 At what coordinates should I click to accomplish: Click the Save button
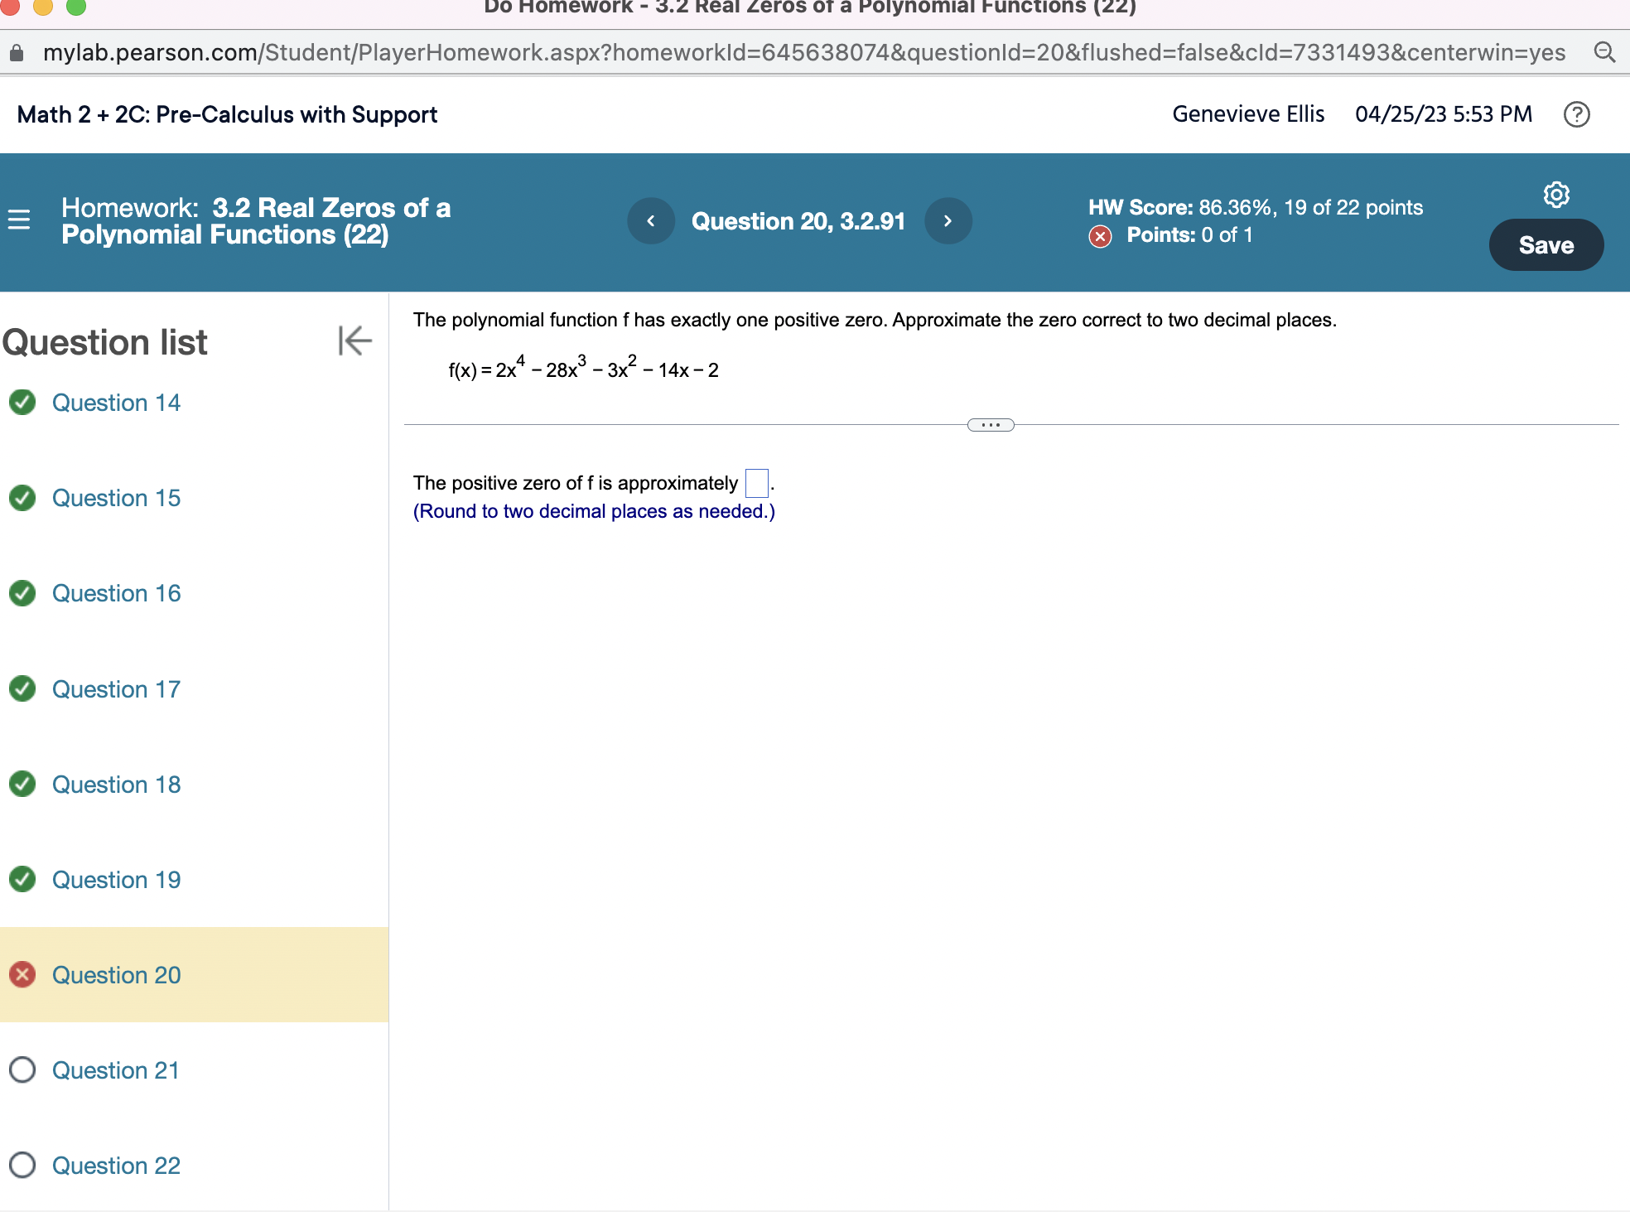[x=1546, y=244]
